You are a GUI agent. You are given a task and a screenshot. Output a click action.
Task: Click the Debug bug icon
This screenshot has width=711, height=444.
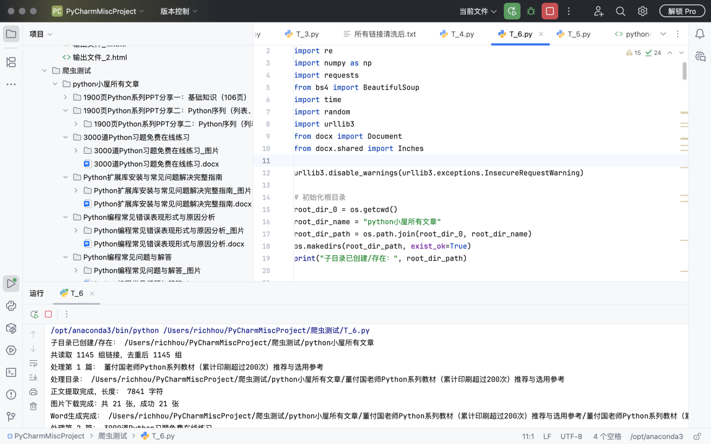point(531,11)
